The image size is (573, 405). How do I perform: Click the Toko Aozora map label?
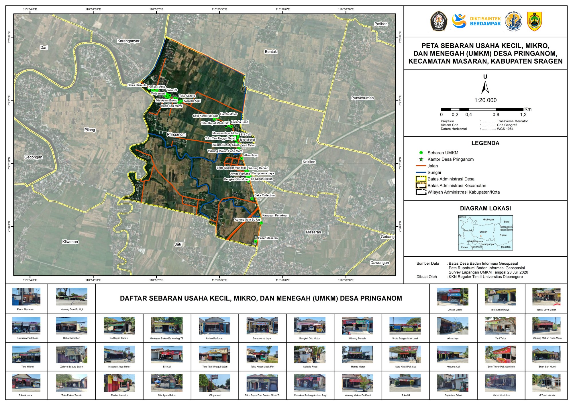(187, 96)
